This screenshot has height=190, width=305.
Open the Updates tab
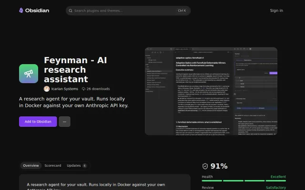(x=76, y=166)
